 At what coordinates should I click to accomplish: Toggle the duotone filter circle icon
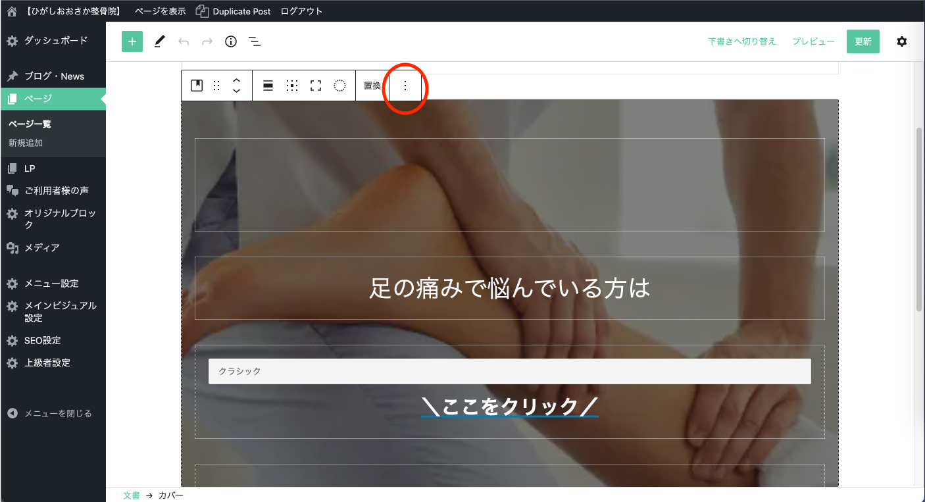[x=339, y=86]
